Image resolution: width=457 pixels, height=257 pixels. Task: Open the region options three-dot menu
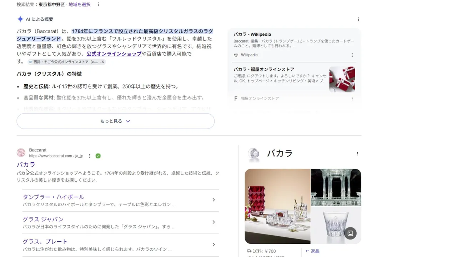click(x=98, y=4)
